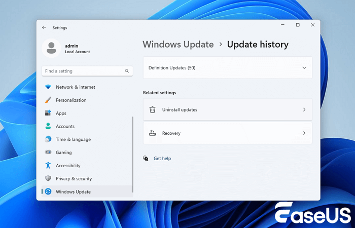Image resolution: width=355 pixels, height=228 pixels.
Task: Open Network & internet settings
Action: [x=87, y=87]
